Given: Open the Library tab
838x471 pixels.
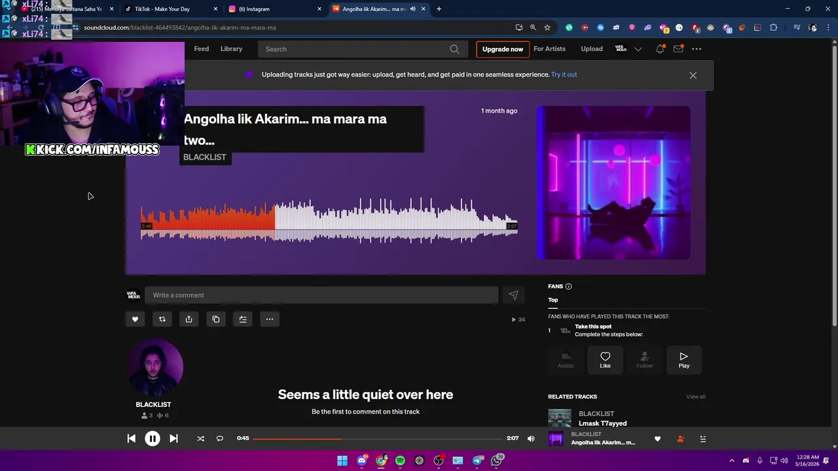Looking at the screenshot, I should pos(231,49).
